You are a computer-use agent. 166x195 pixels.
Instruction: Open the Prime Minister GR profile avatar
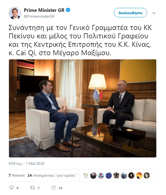click(15, 13)
